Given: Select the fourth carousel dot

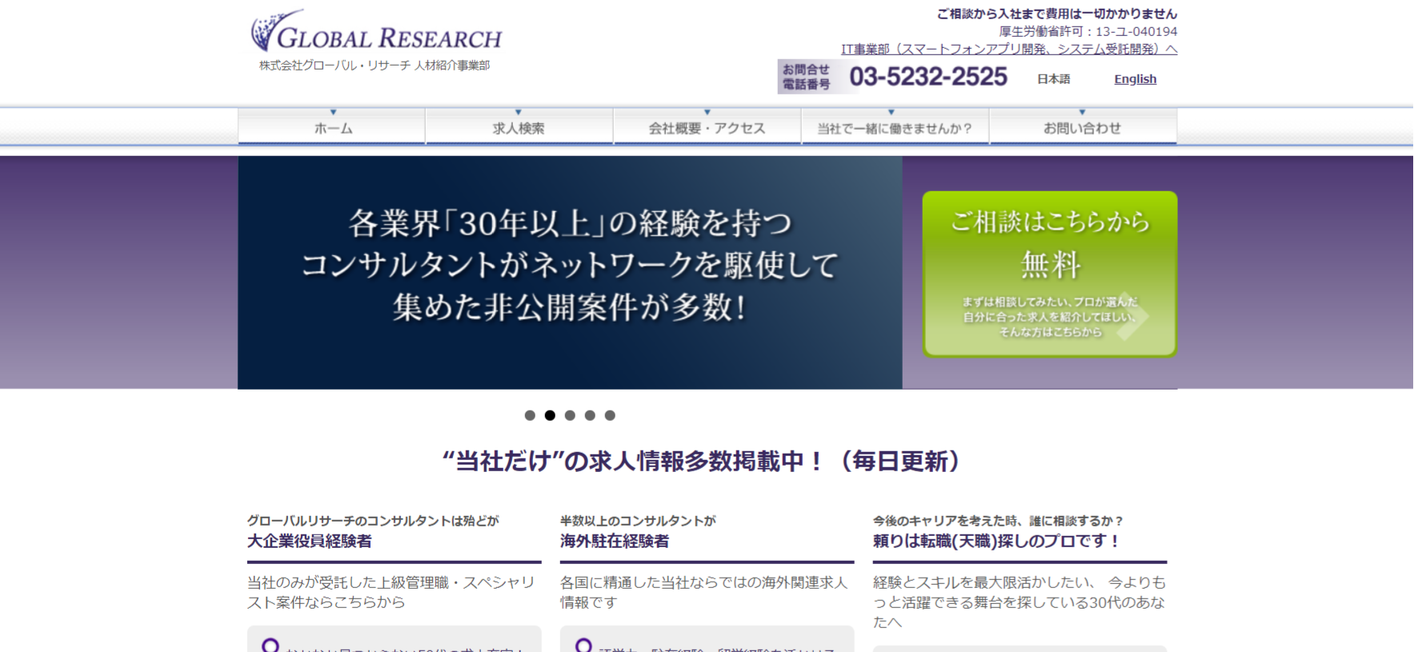Looking at the screenshot, I should pos(590,415).
